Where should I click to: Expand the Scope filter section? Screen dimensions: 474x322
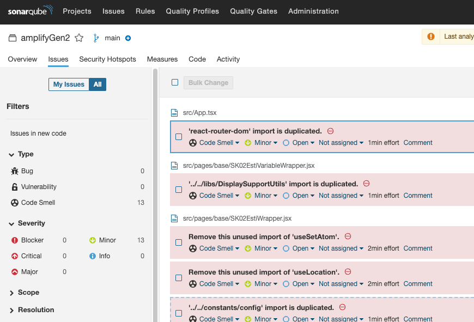[x=24, y=293]
